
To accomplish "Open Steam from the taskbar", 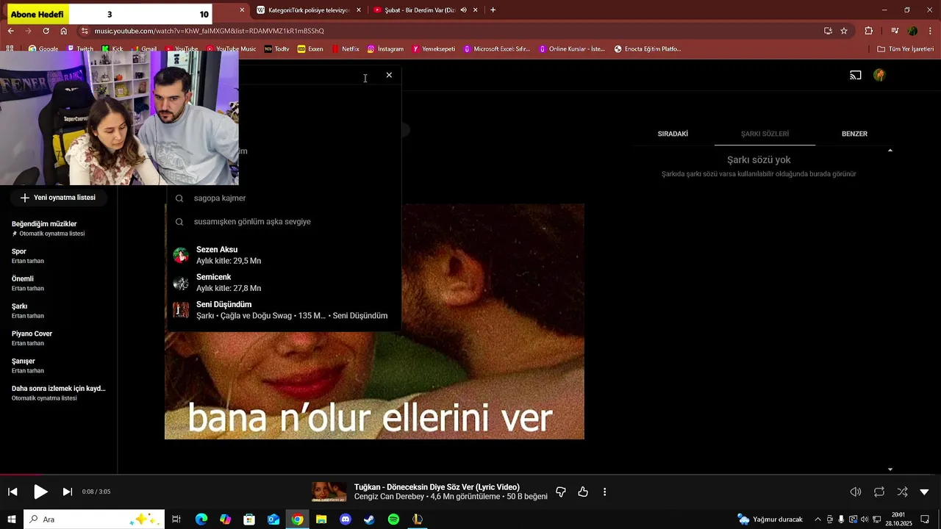I will coord(369,519).
